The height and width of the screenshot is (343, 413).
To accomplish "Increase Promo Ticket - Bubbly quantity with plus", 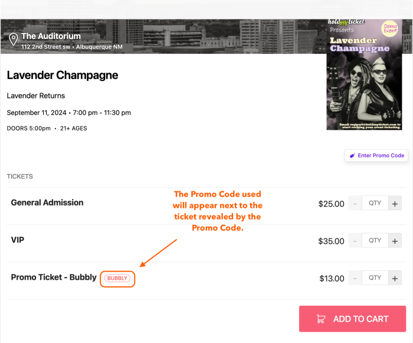I will (x=395, y=278).
